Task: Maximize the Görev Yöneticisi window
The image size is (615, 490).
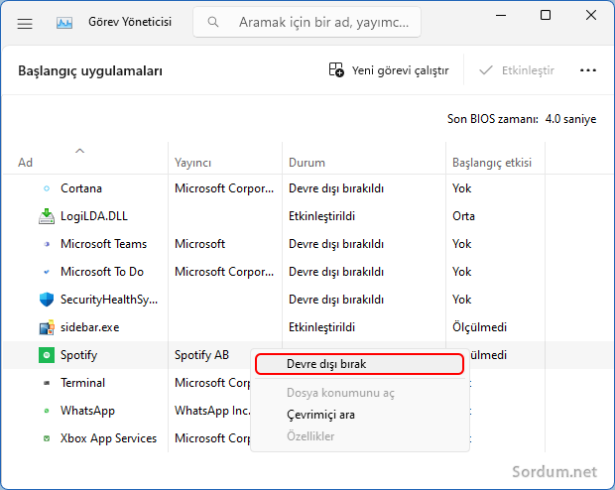Action: pyautogui.click(x=546, y=15)
